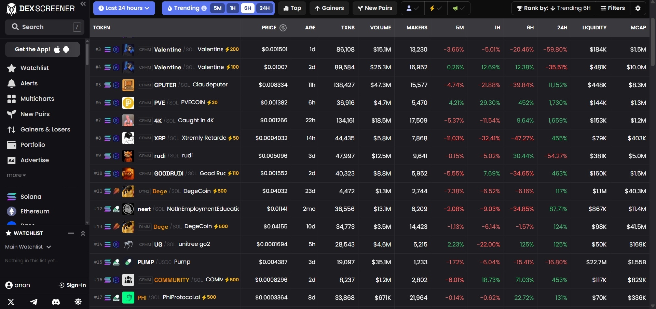The image size is (656, 309).
Task: Switch to the Gainers tab
Action: tap(329, 8)
